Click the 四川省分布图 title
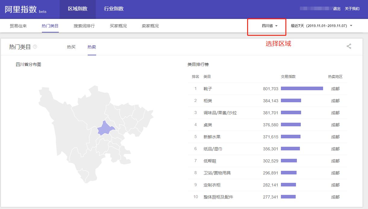This screenshot has width=368, height=209. (x=28, y=64)
